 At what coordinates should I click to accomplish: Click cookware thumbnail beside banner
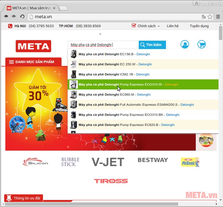pos(206,140)
